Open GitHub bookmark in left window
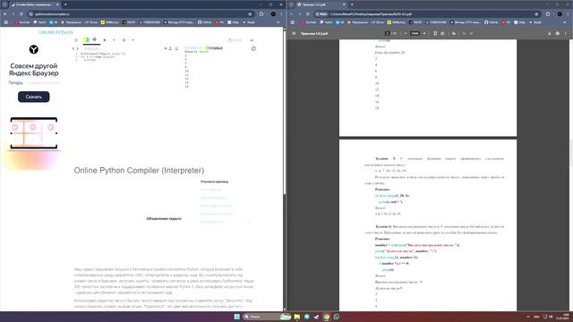 pos(205,22)
